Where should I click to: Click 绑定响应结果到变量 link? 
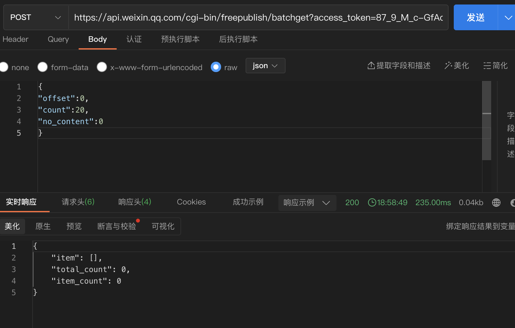tap(480, 226)
